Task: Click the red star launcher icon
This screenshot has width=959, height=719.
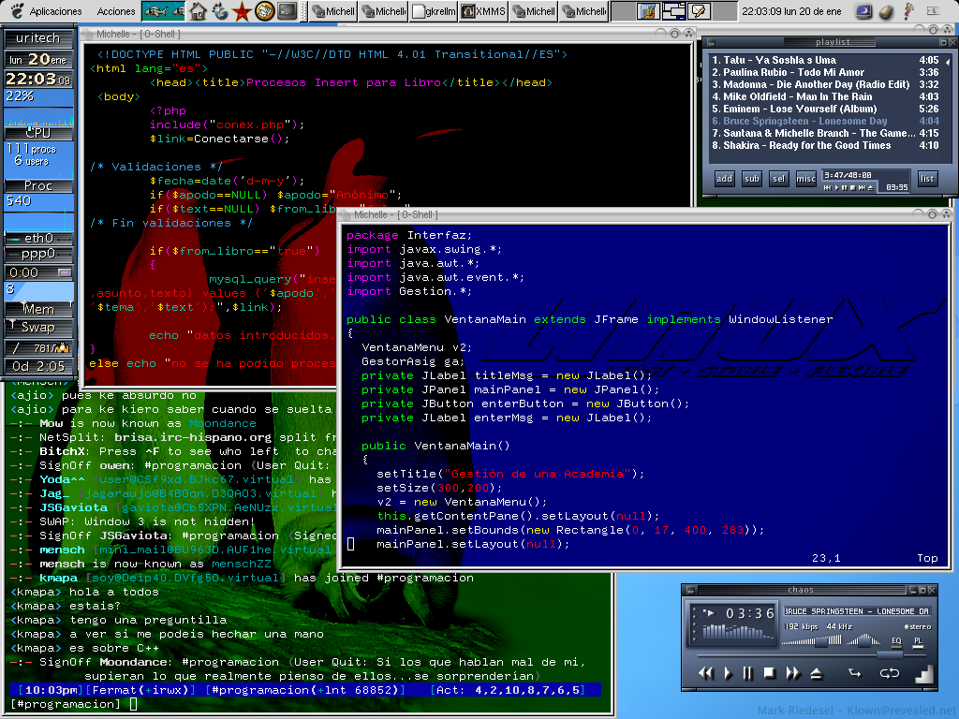Action: coord(242,11)
